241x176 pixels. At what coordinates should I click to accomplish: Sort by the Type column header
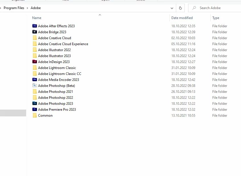[216, 18]
